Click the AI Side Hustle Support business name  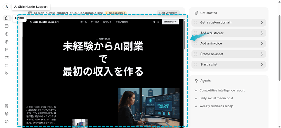click(31, 7)
